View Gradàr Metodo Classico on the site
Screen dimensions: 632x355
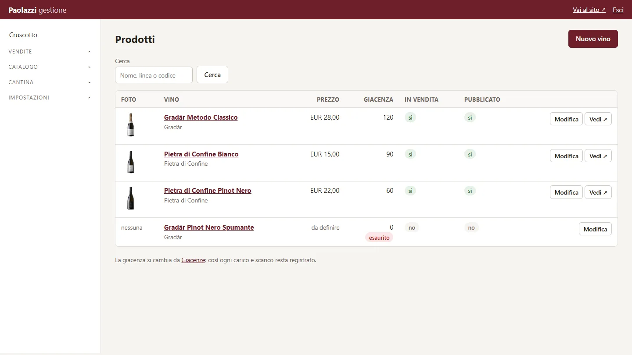[x=598, y=119]
